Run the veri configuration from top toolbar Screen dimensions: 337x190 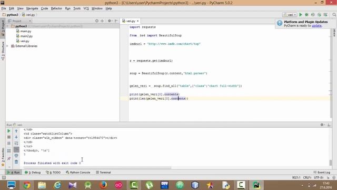[301, 15]
